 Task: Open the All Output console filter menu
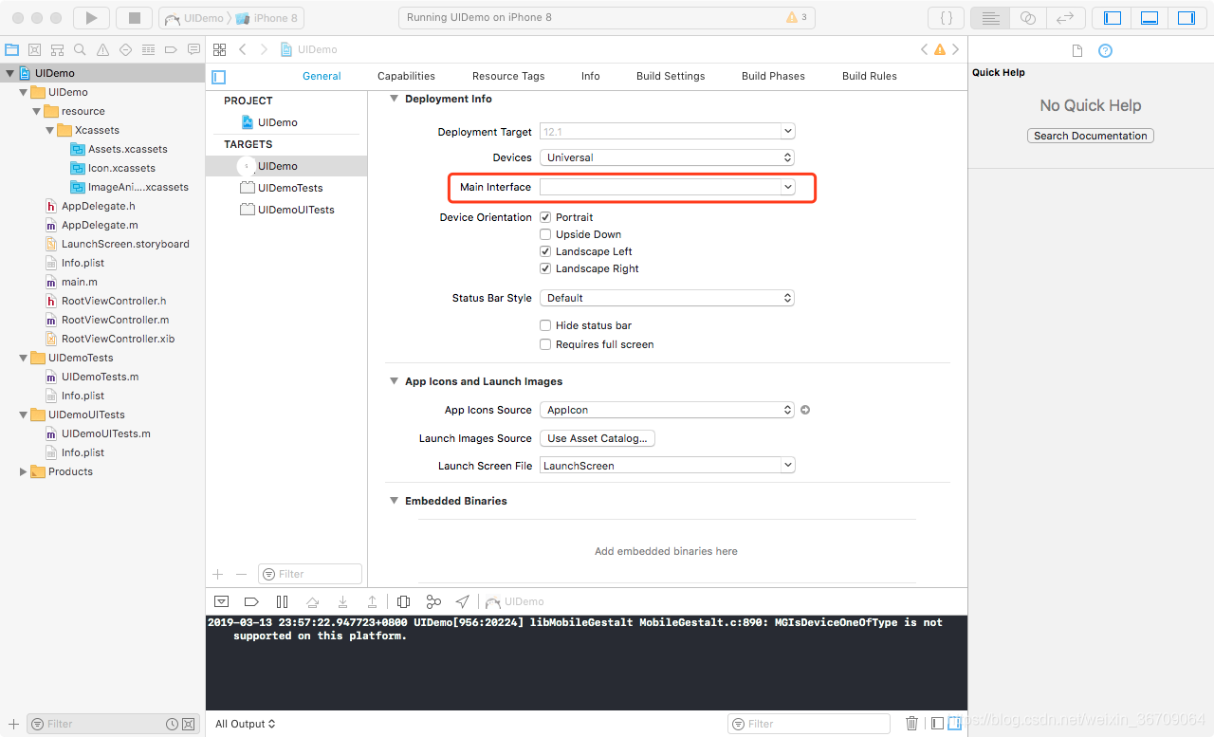coord(245,724)
